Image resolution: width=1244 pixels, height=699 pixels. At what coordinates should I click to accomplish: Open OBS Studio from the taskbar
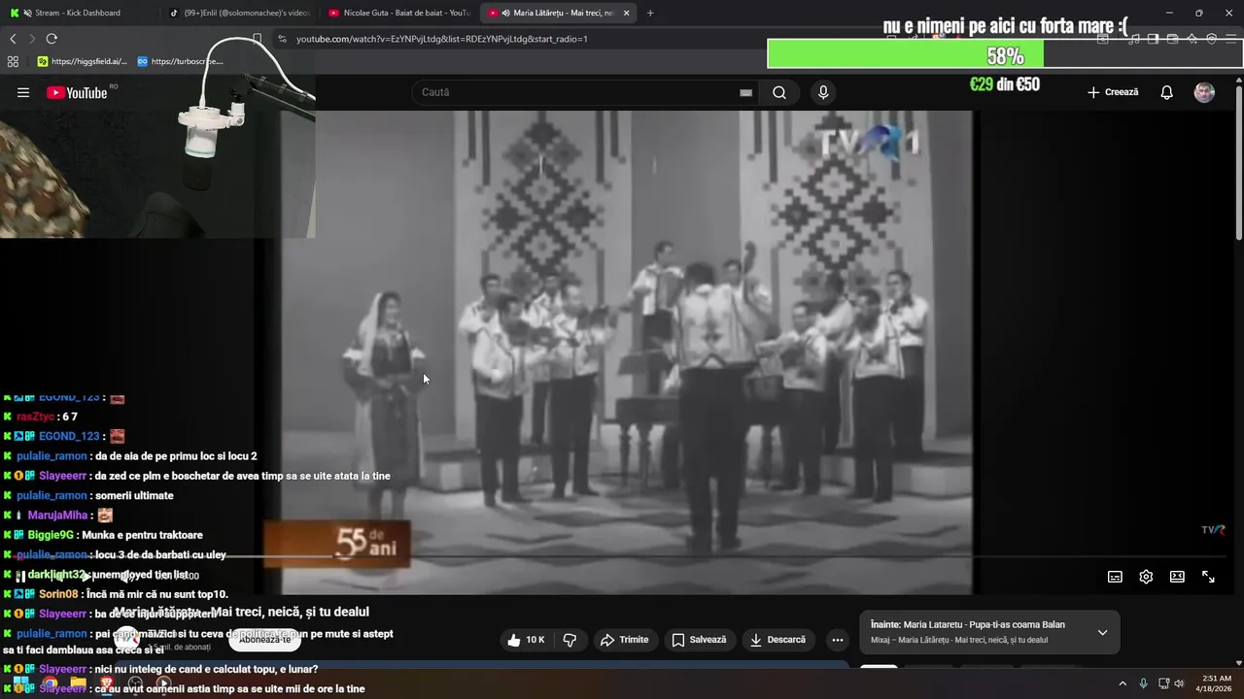(x=136, y=683)
